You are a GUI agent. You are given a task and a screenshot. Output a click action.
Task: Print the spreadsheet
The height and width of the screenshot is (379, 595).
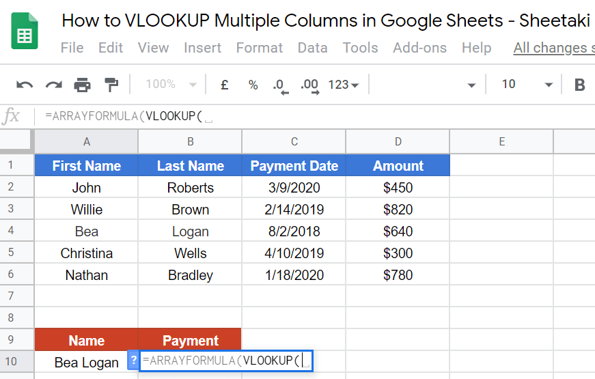[83, 85]
